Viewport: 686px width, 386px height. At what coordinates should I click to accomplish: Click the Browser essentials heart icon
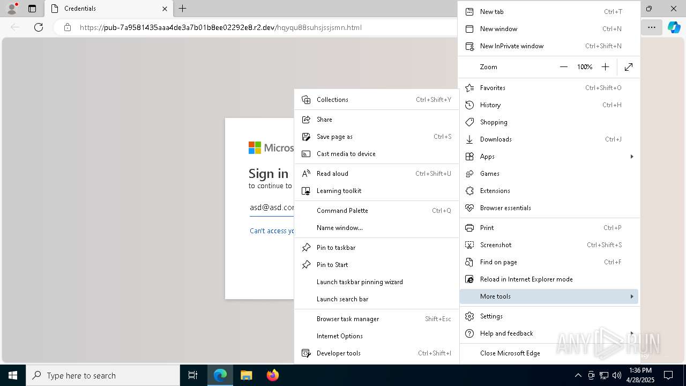pos(469,208)
